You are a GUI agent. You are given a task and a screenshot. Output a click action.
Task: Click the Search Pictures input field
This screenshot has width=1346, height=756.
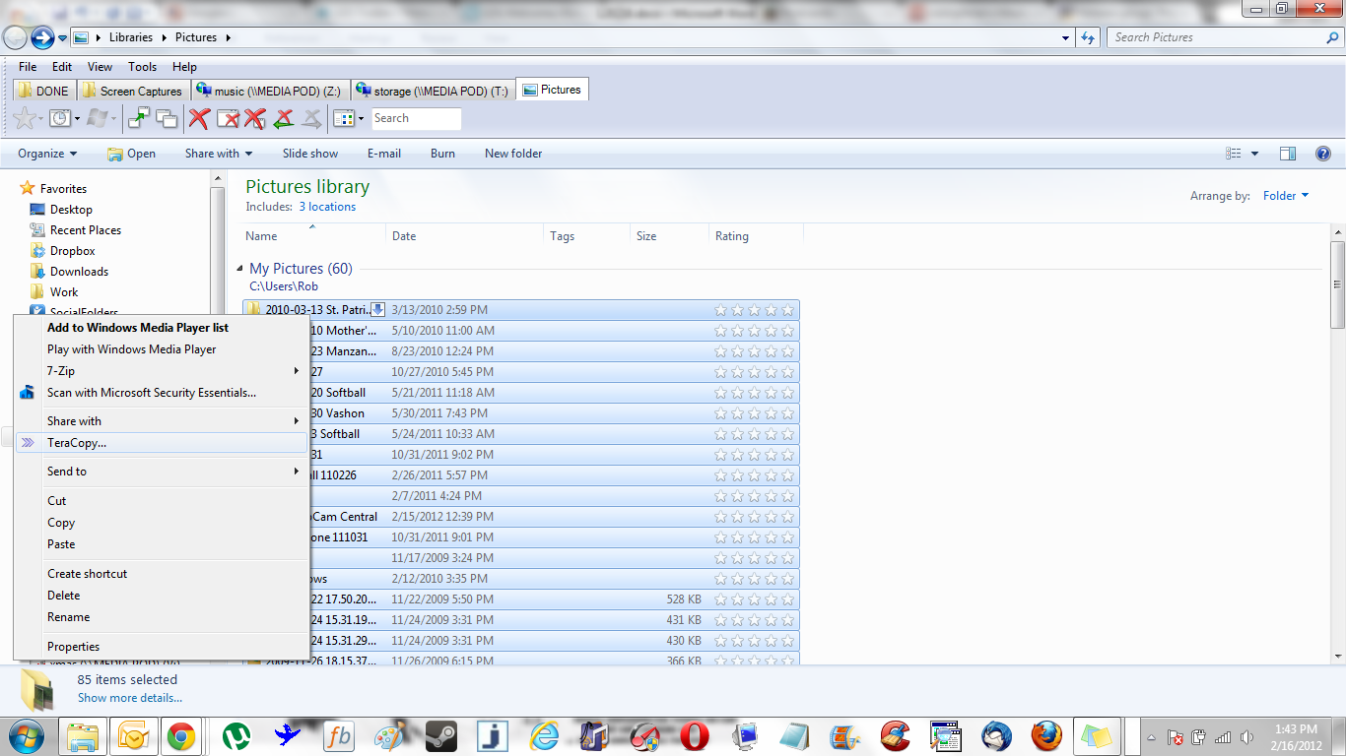[x=1217, y=37]
